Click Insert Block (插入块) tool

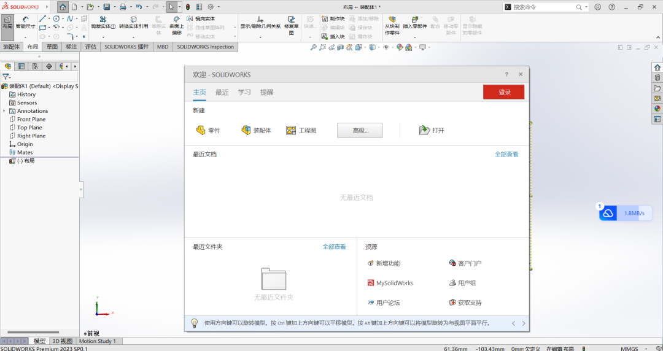click(333, 37)
